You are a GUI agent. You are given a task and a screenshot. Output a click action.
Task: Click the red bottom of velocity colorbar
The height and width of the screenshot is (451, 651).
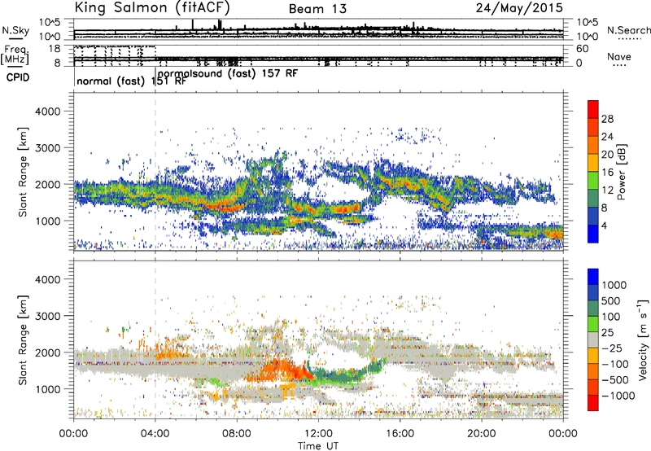[x=593, y=403]
